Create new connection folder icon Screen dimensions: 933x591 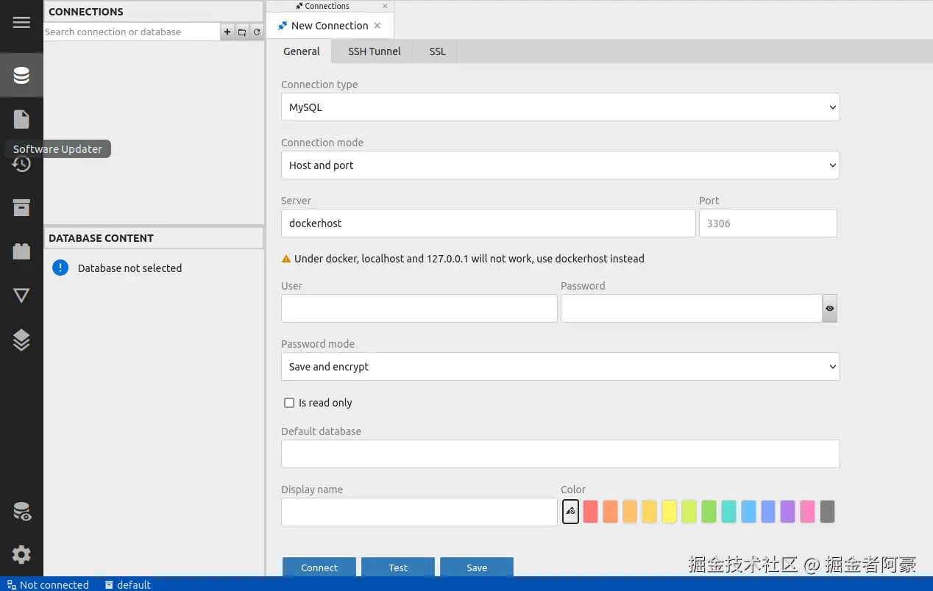[242, 32]
